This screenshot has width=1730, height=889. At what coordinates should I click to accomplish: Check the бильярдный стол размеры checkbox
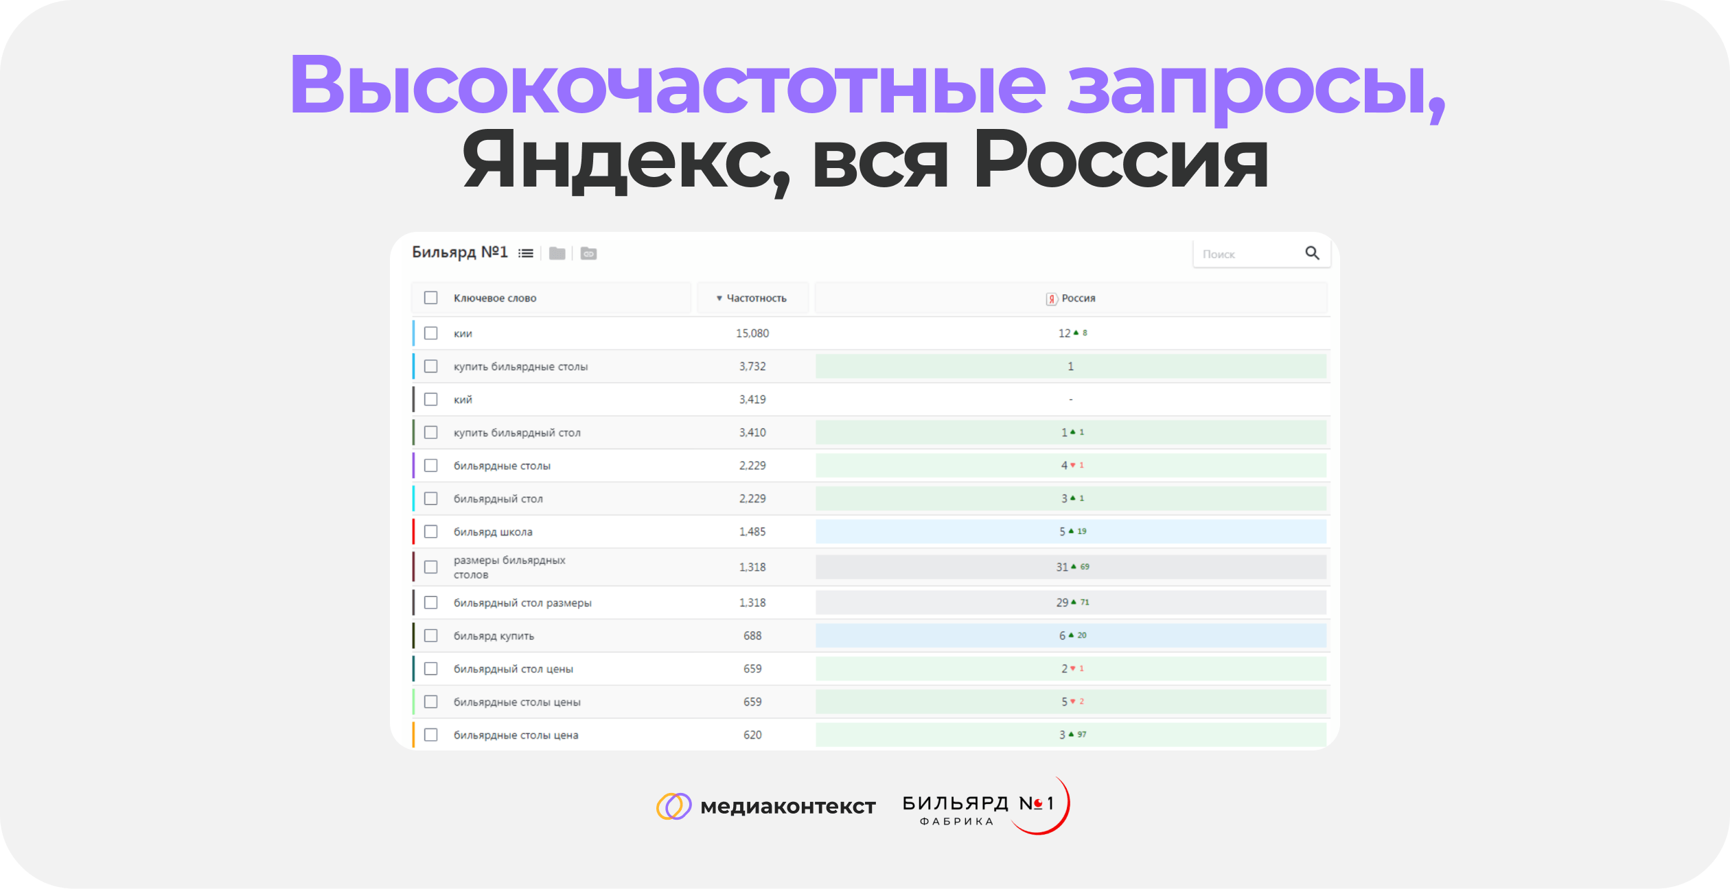click(x=430, y=602)
